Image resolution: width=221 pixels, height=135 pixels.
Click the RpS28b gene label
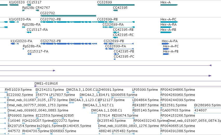click(x=28, y=8)
